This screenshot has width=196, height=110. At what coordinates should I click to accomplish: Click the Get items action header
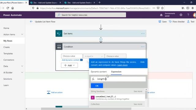[101, 33]
